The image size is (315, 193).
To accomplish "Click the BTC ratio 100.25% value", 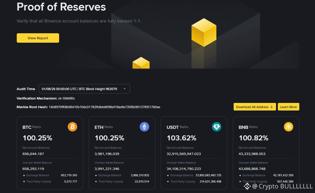I will pos(37,138).
